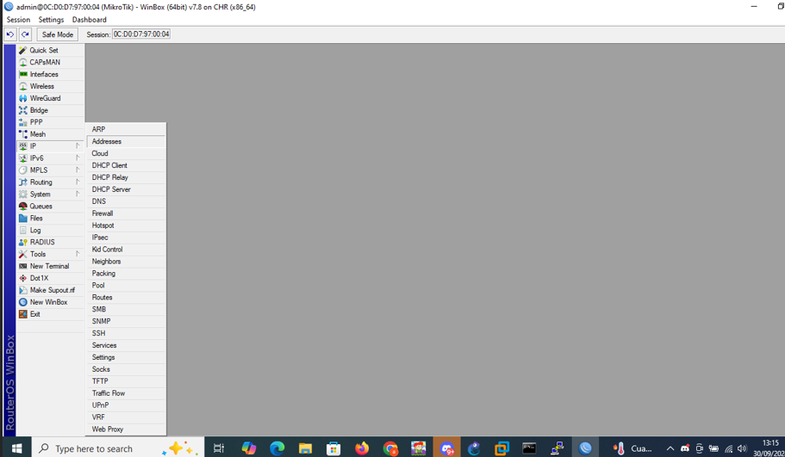Select Routes in IP submenu
This screenshot has width=785, height=457.
tap(126, 297)
